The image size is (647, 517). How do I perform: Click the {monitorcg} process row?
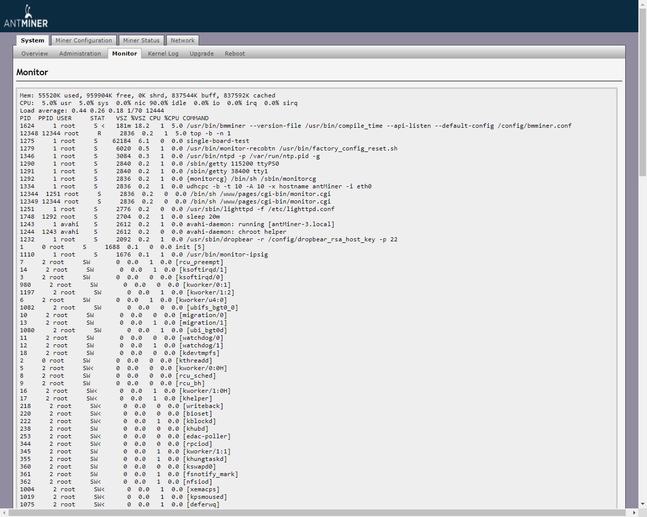tap(168, 179)
